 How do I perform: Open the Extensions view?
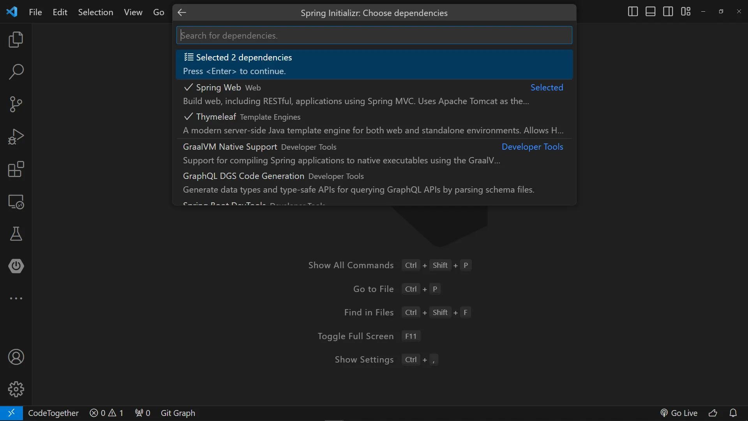[16, 169]
